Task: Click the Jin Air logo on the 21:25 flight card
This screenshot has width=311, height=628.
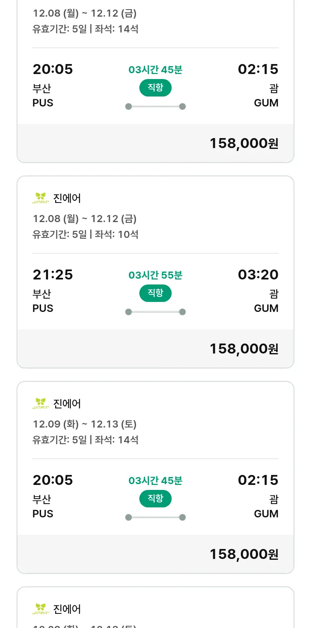Action: click(41, 198)
